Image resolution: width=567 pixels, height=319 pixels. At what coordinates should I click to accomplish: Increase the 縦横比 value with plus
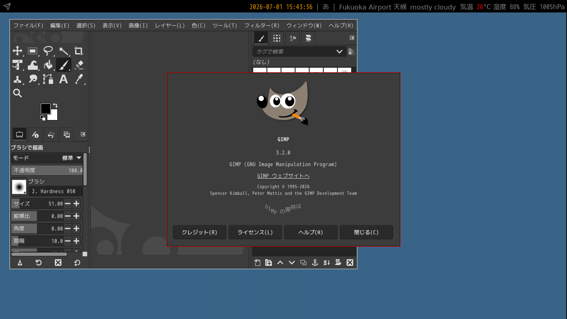coord(76,216)
